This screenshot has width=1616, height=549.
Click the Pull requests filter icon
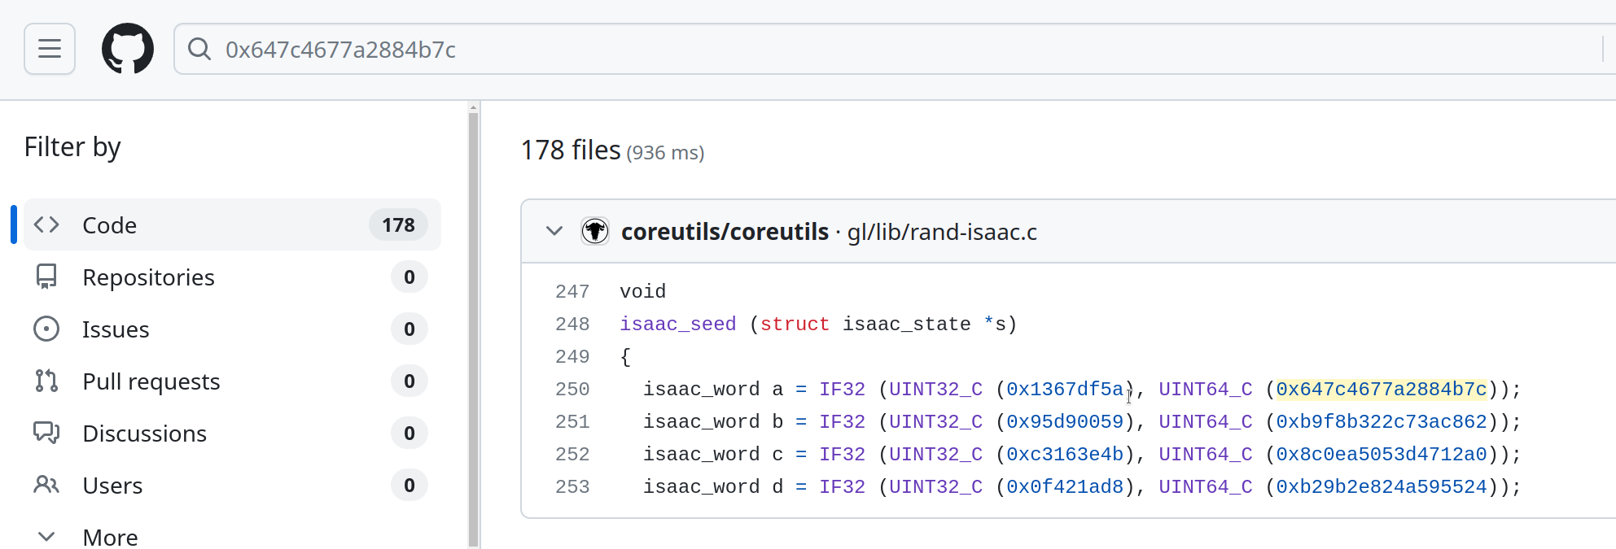46,381
